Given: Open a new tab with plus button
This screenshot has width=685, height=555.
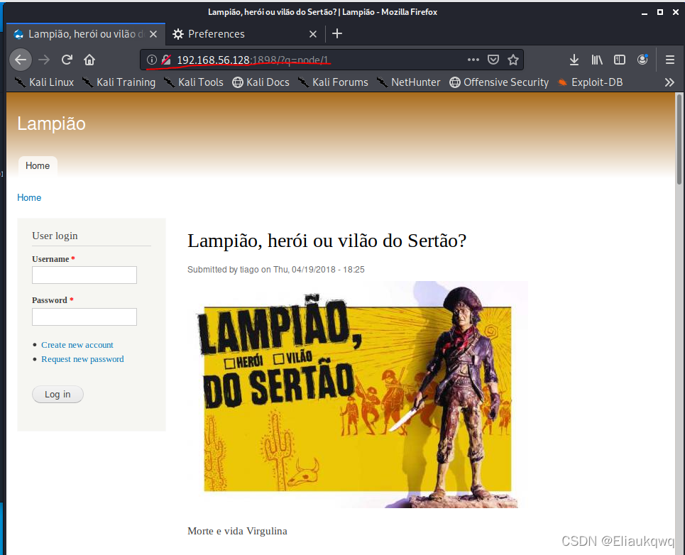Looking at the screenshot, I should point(337,33).
